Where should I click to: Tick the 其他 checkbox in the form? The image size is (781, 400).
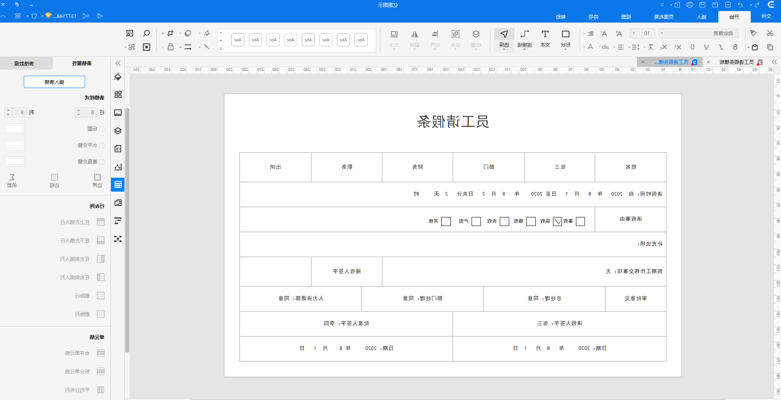[x=446, y=221]
